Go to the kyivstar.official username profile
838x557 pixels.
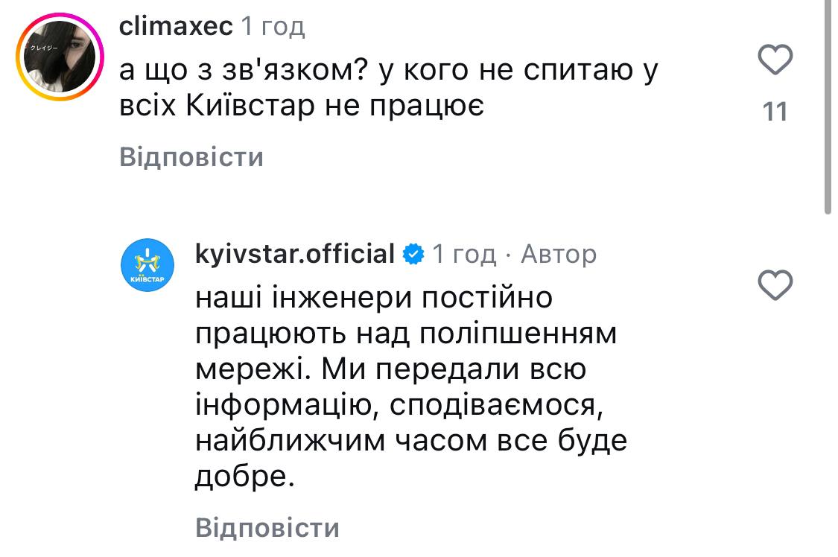294,255
